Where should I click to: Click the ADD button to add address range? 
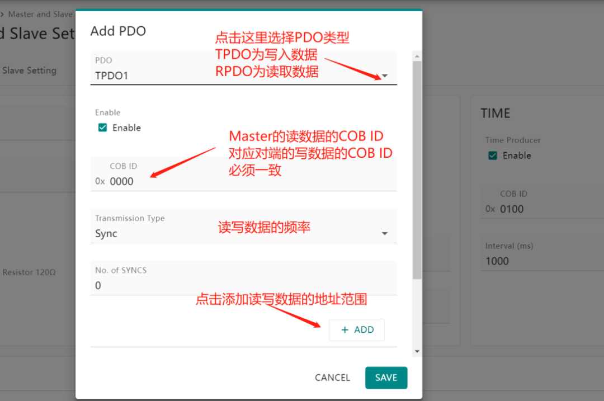tap(357, 330)
